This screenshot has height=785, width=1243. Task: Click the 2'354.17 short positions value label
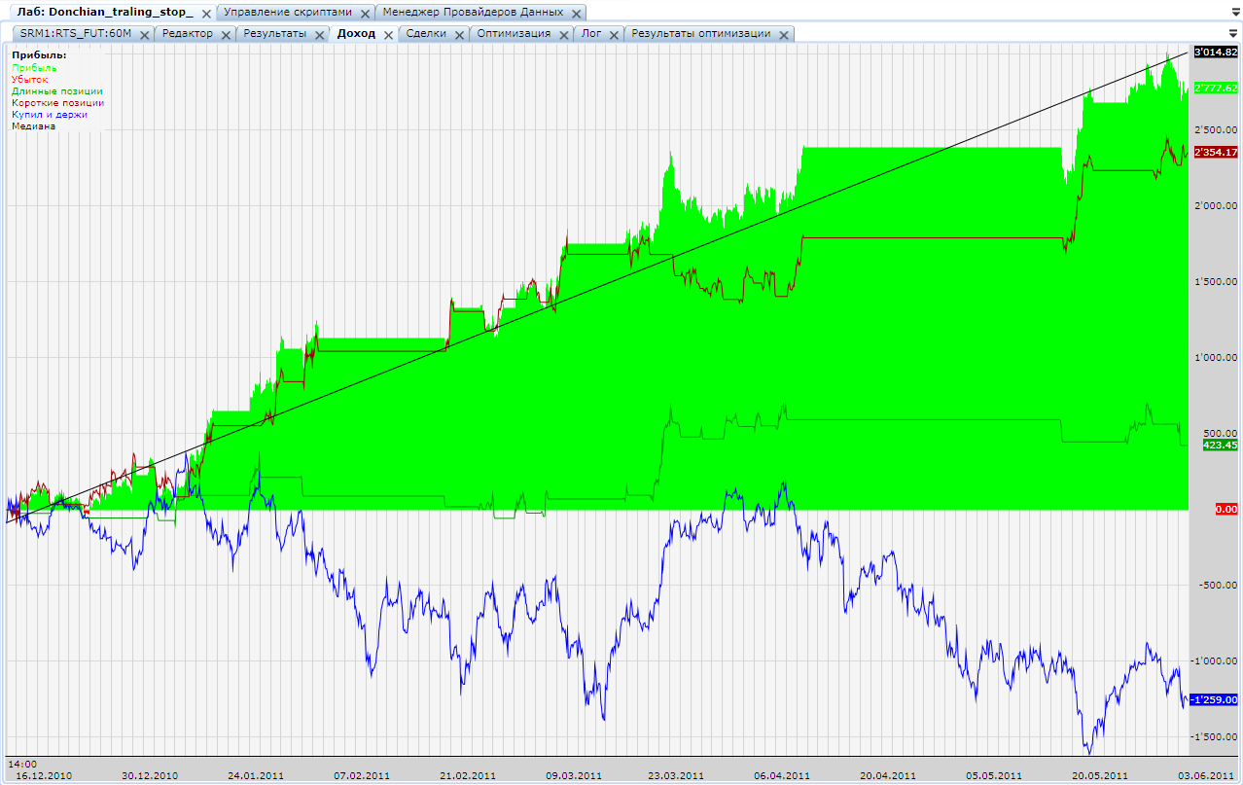pyautogui.click(x=1216, y=152)
